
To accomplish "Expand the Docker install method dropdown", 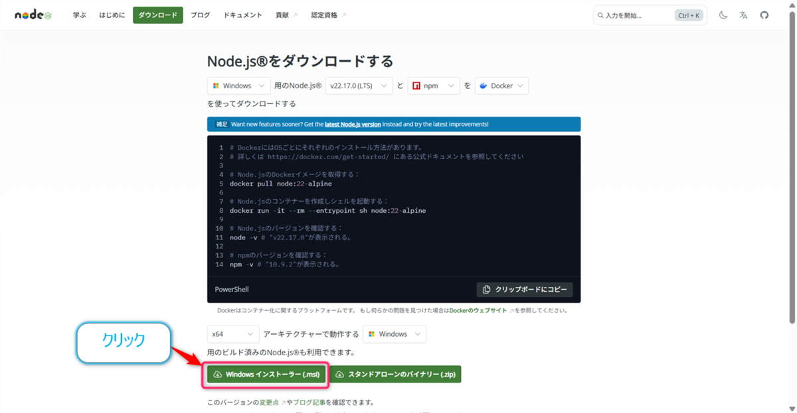I will pos(501,86).
